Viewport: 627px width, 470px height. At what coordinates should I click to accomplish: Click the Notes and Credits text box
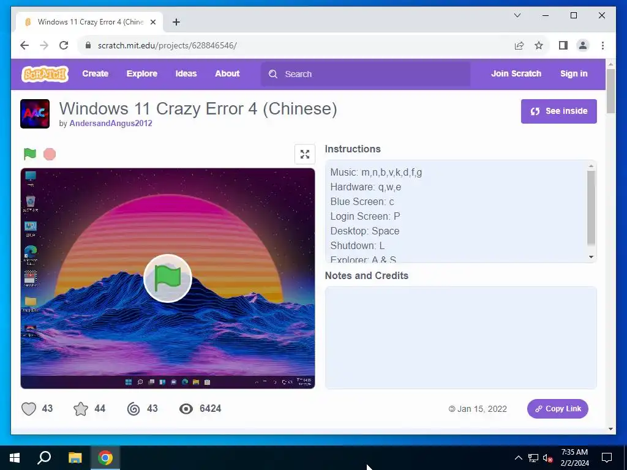pos(460,338)
